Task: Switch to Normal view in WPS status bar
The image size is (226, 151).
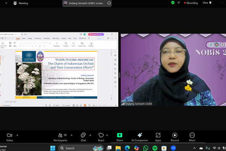Action: (x=74, y=106)
